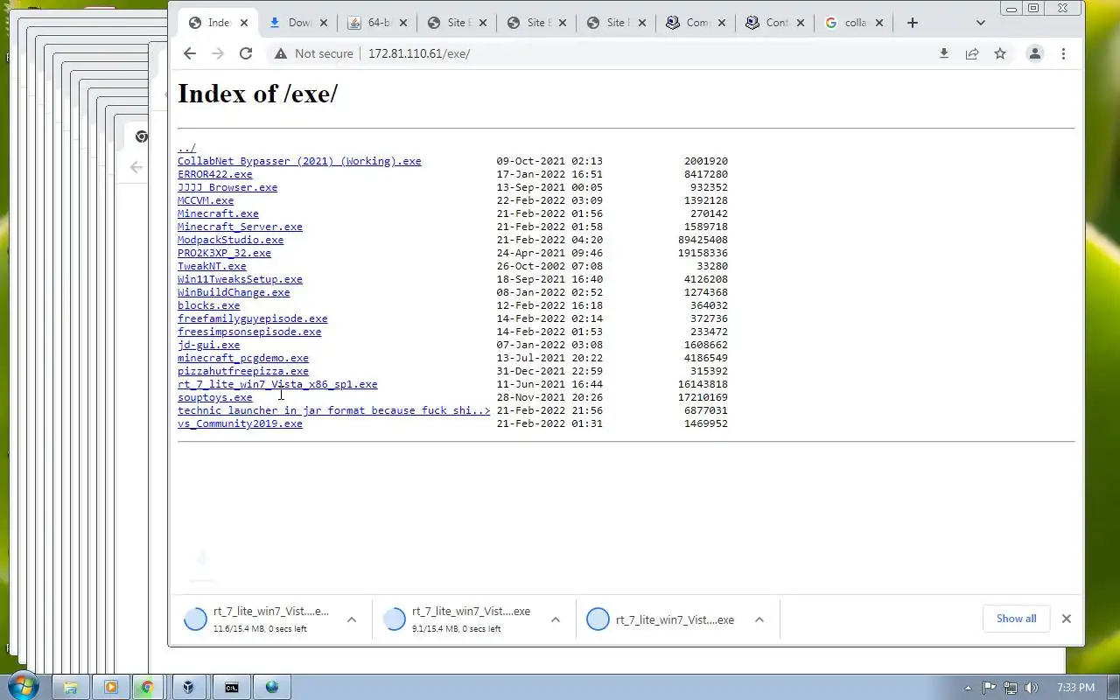Screen dimensions: 1120x700
Task: Select the 'Inde' index tab
Action: pyautogui.click(x=217, y=23)
